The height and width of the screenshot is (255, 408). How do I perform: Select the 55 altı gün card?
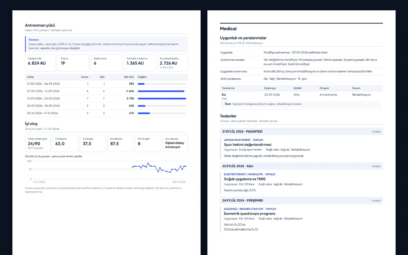[148, 143]
